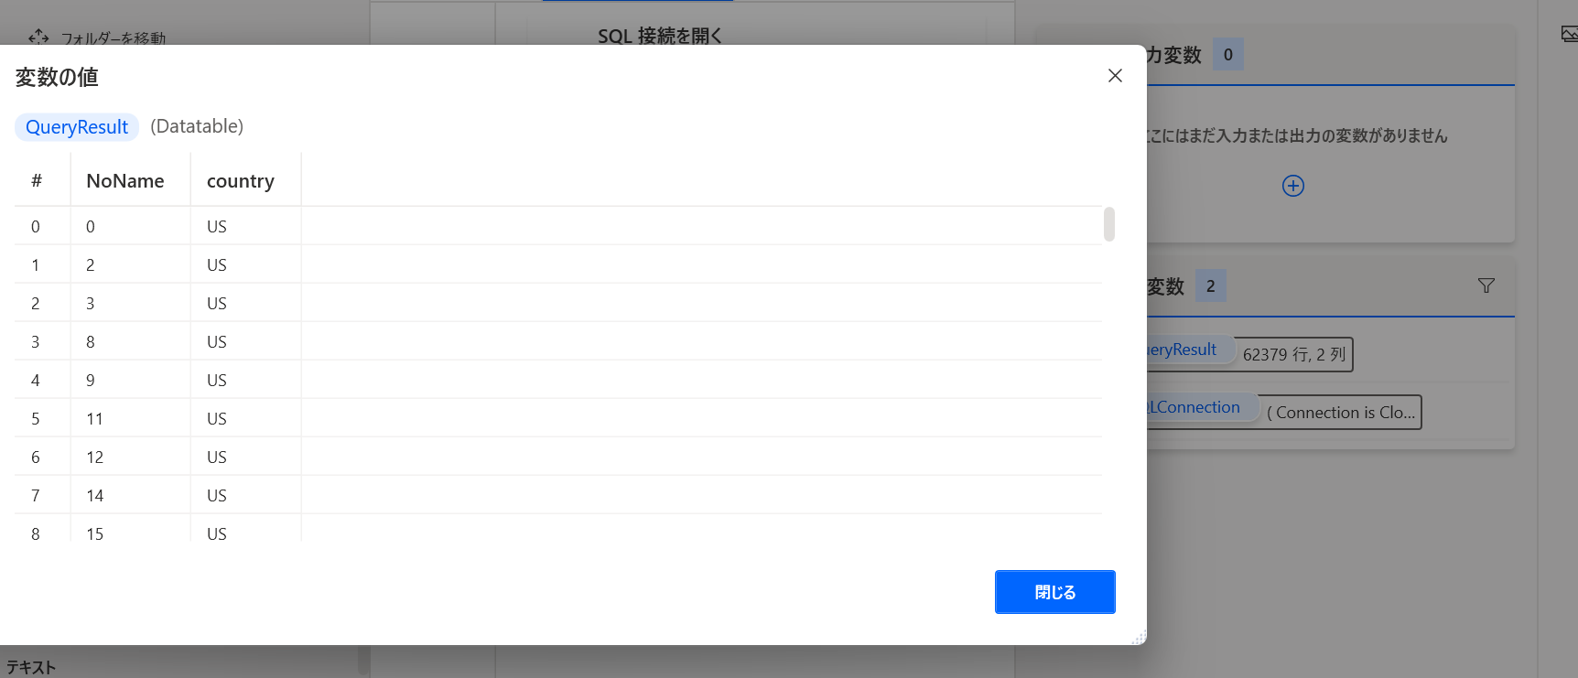
Task: Select the QueryResult variable name chip
Action: (77, 127)
